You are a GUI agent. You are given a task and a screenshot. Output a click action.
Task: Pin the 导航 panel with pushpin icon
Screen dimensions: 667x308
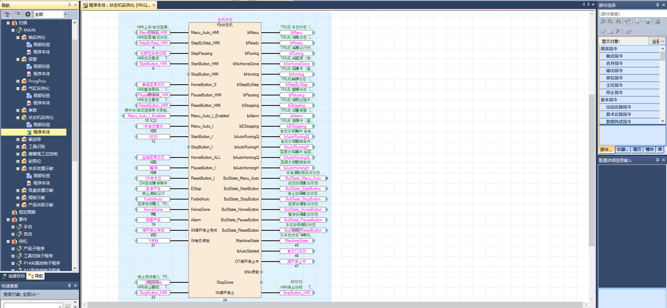pos(69,5)
